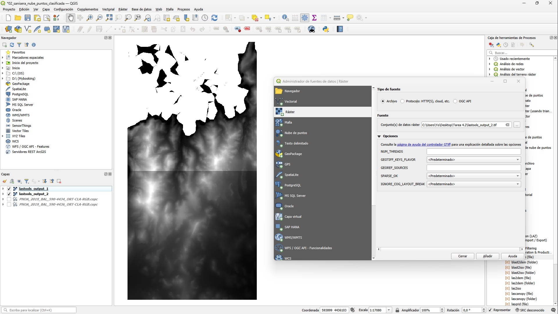
Task: Open the Statistical Summary sigma tool
Action: [314, 18]
